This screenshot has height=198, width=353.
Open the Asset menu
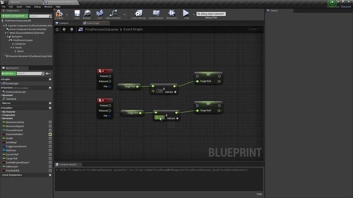[19, 7]
